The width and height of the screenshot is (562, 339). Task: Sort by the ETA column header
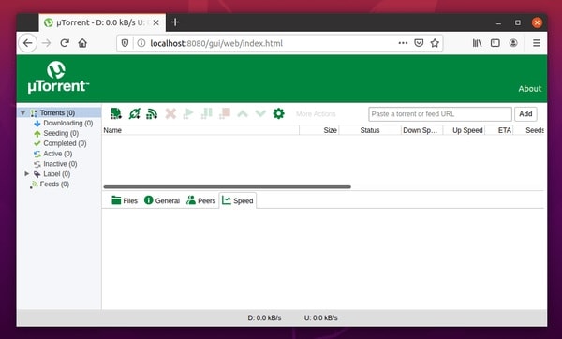click(499, 130)
